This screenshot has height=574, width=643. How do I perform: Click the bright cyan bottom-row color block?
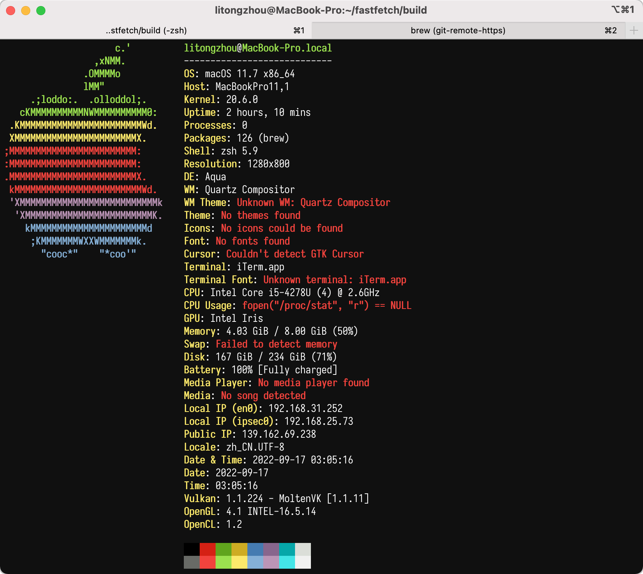pos(287,562)
